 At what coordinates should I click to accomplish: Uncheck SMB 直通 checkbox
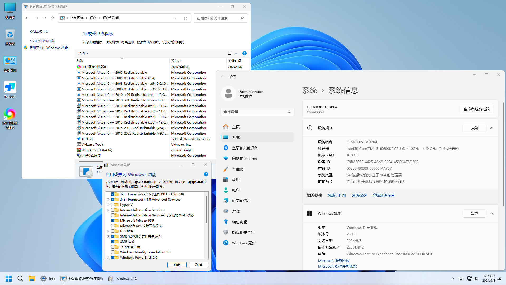113,242
